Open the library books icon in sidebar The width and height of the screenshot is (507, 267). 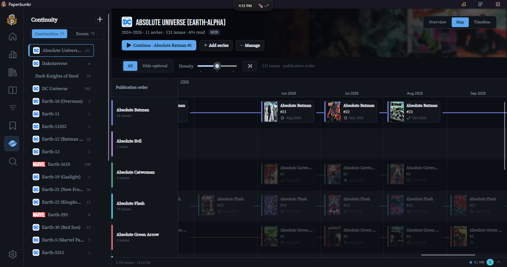[13, 72]
